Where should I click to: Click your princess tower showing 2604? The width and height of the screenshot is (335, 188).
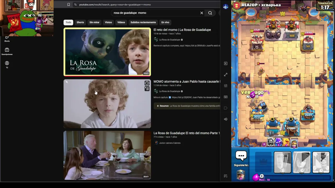click(308, 114)
